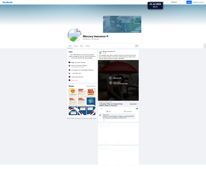Open the yellow circle photo thumbnail
The width and height of the screenshot is (206, 169).
[x=73, y=93]
